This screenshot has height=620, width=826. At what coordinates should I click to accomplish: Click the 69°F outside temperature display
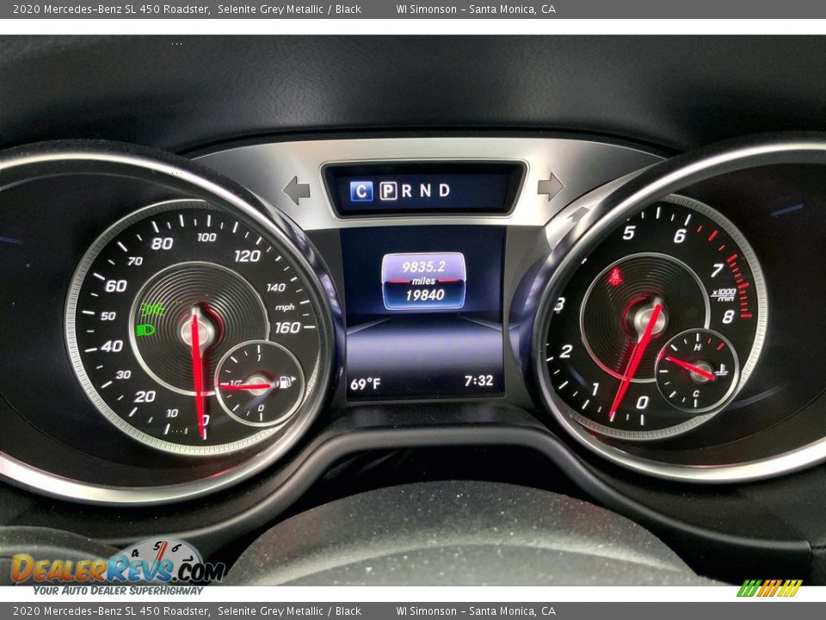pyautogui.click(x=365, y=383)
